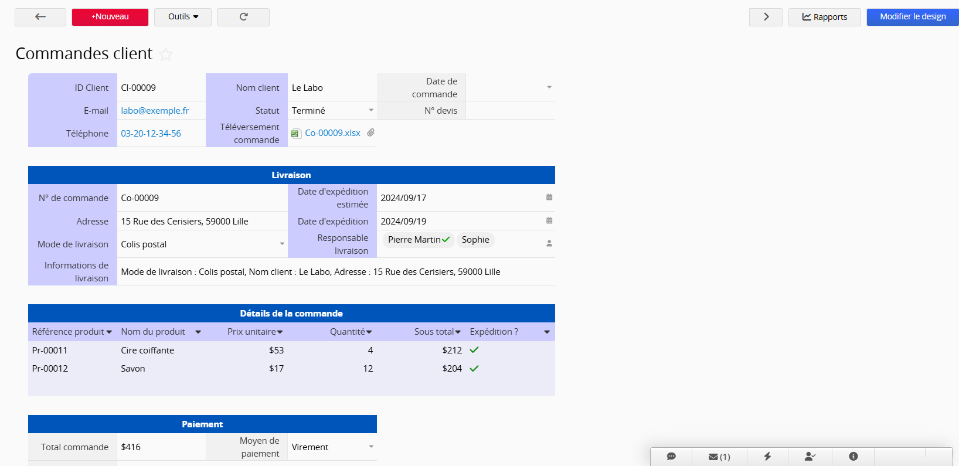Click the paperclip attachment icon
959x466 pixels.
(371, 133)
